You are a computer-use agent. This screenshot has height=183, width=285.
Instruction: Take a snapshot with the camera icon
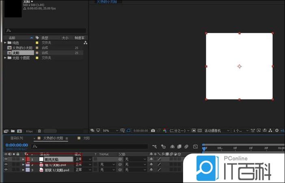click(x=153, y=131)
